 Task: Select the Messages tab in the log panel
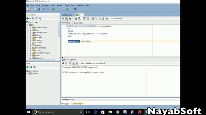point(65,104)
